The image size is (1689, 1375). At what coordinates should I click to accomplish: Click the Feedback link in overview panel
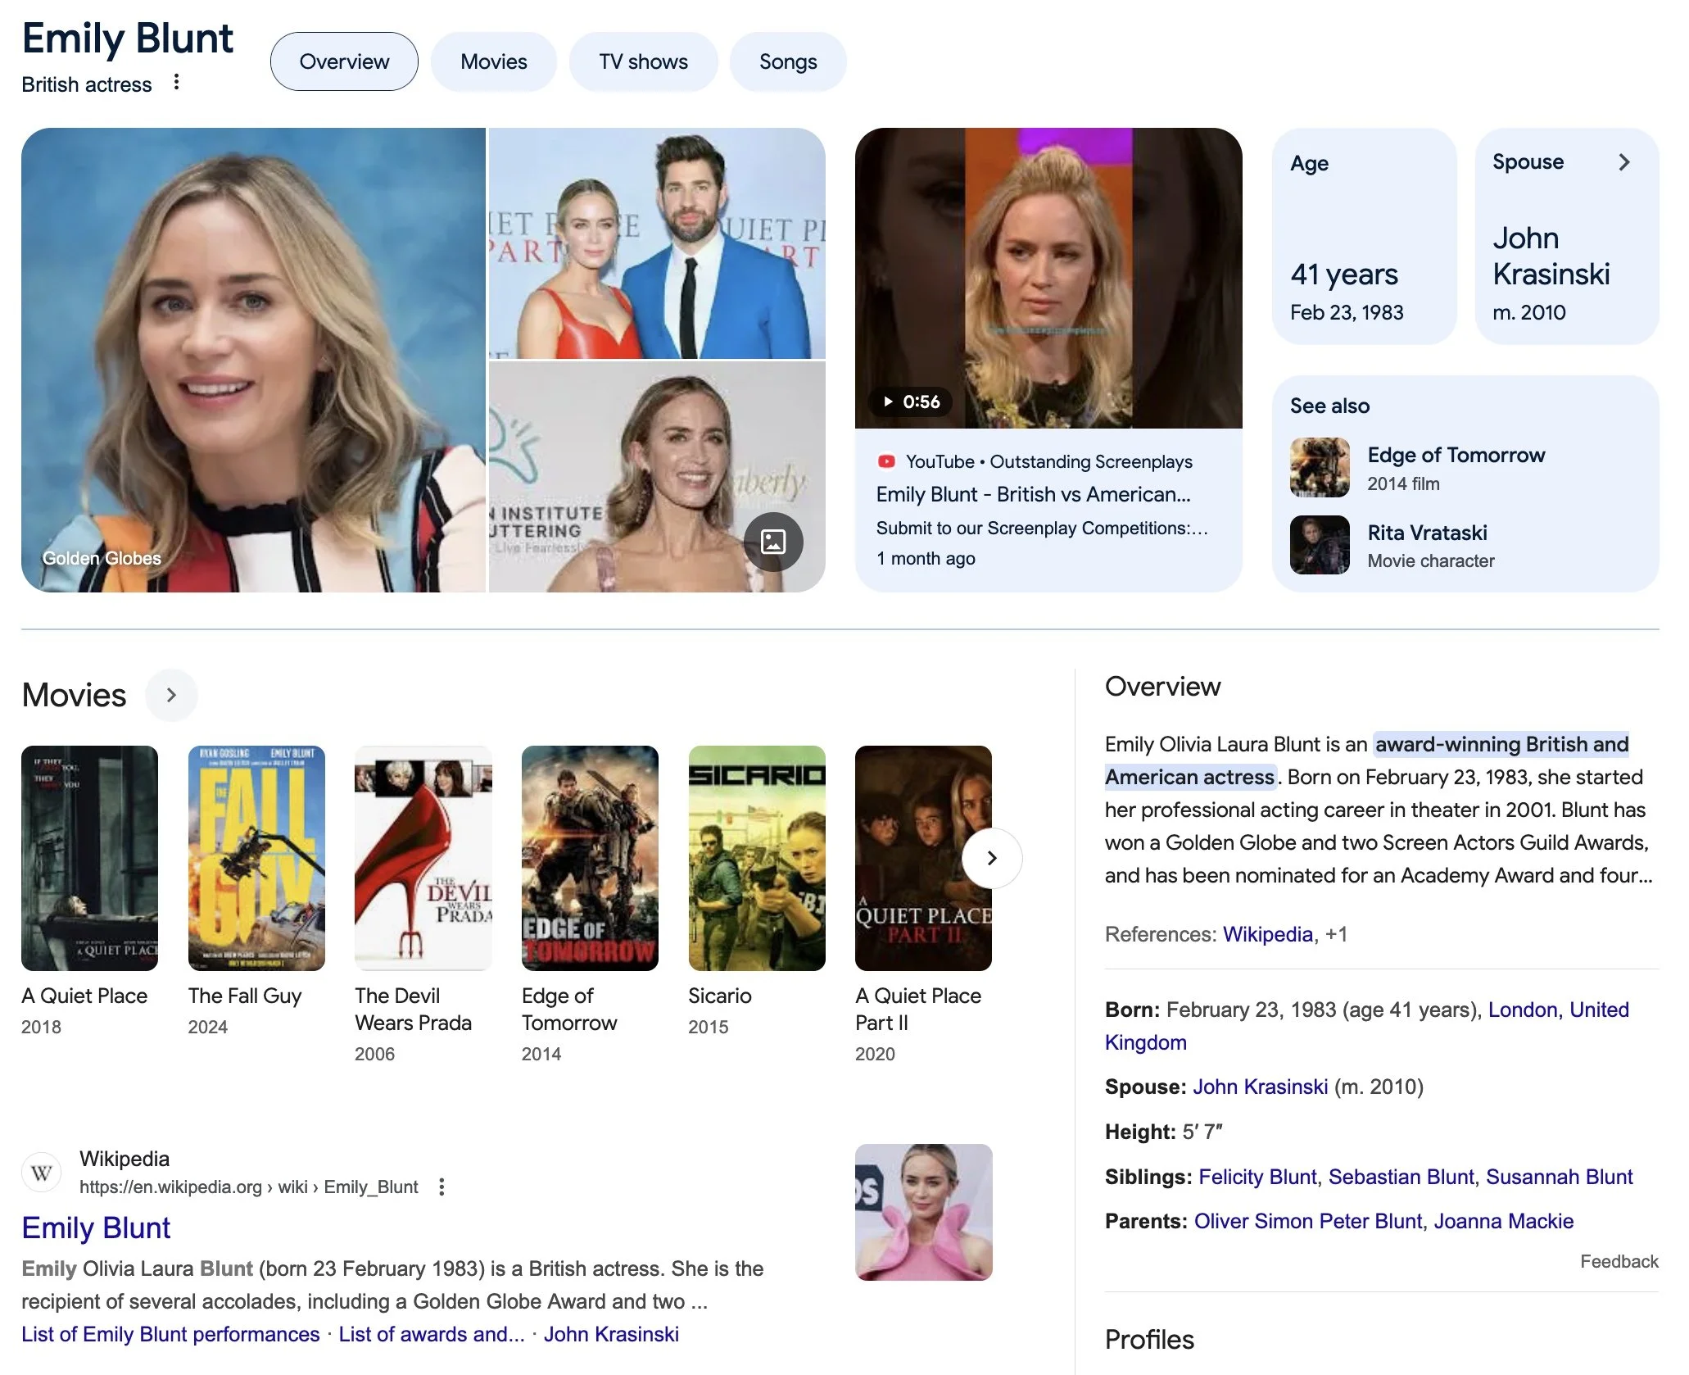point(1619,1261)
